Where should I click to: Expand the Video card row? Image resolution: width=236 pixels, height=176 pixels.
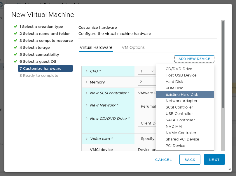86,139
